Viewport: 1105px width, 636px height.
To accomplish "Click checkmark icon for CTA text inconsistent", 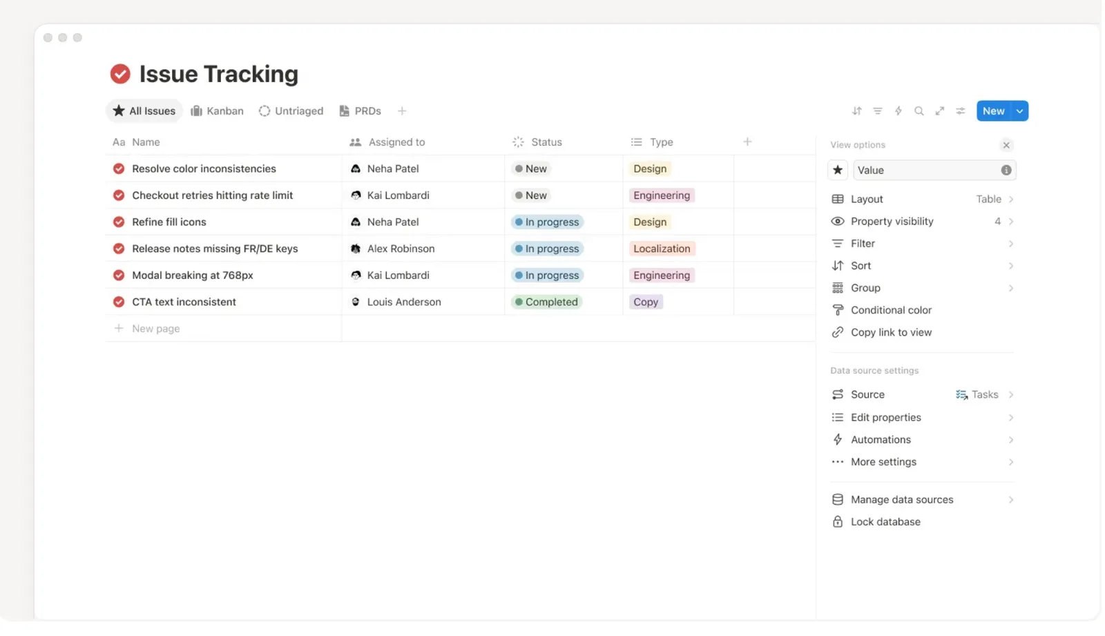I will [119, 302].
